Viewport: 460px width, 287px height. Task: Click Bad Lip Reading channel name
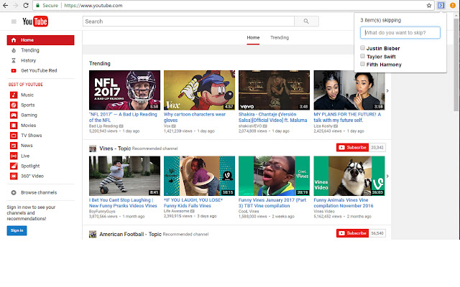point(103,126)
